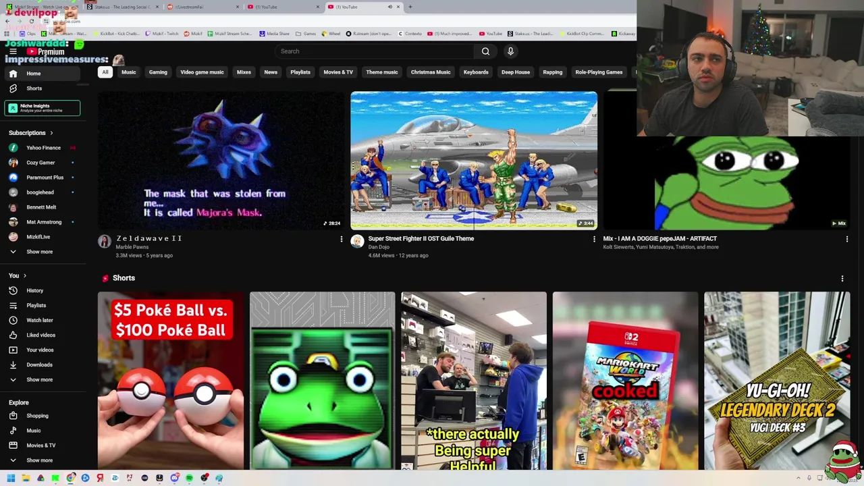The width and height of the screenshot is (864, 486).
Task: Select Movies & TV filter chip
Action: pyautogui.click(x=338, y=72)
